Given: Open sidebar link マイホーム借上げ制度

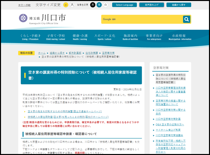Looking at the screenshot, I should click(x=168, y=130).
